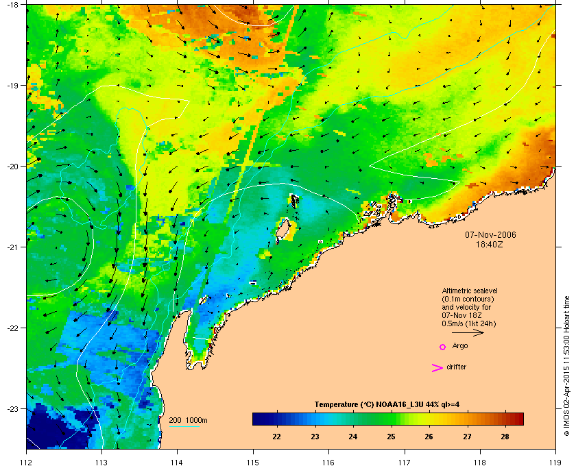Screen dimensions: 576x466
Task: Click the 'Temperature (°C) NOAA16_L3U 44% ql>=4' title
Action: 387,405
